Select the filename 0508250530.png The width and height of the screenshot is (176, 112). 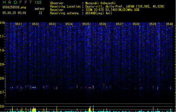14,7
